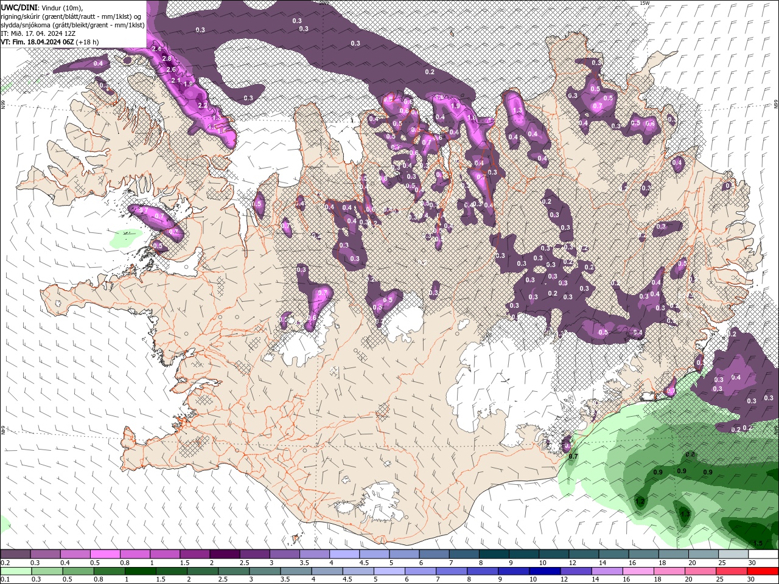Select the deep blue lower swatch starting at 10
The width and height of the screenshot is (779, 584).
pyautogui.click(x=544, y=571)
